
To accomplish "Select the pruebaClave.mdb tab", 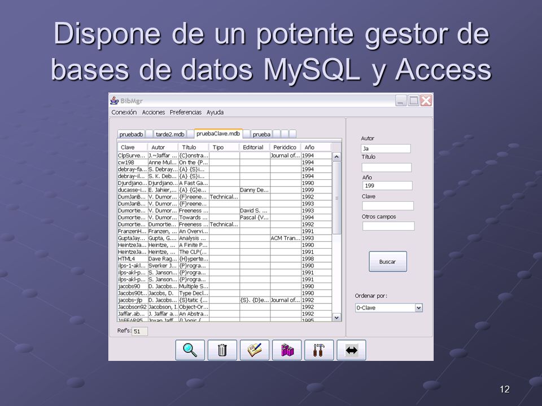I will pyautogui.click(x=218, y=134).
